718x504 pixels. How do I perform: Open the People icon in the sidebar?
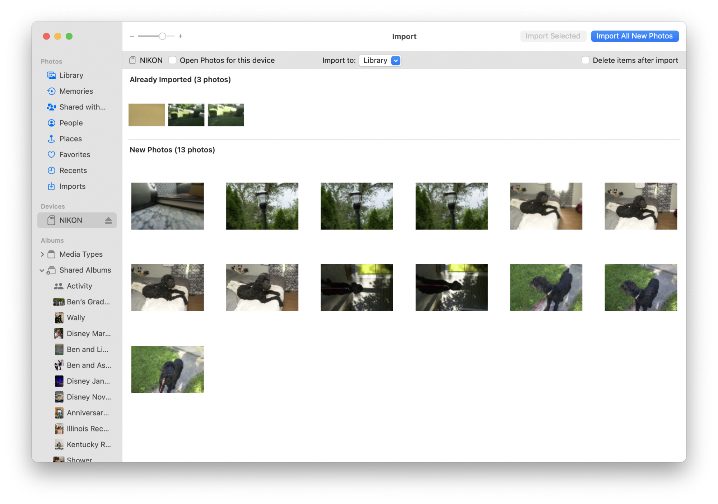[51, 123]
